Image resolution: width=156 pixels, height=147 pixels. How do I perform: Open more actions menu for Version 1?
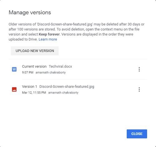[x=139, y=89]
